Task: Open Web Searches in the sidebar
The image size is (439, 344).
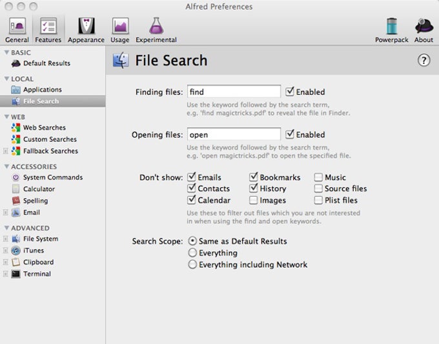Action: (45, 128)
